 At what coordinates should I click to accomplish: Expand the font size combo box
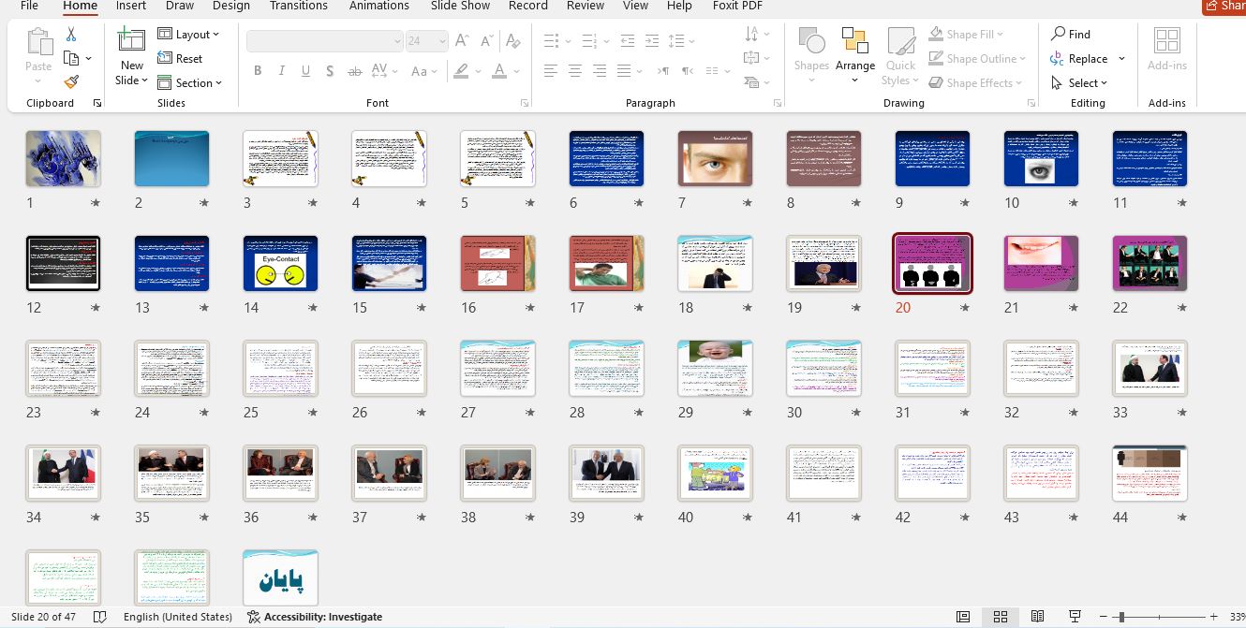440,40
